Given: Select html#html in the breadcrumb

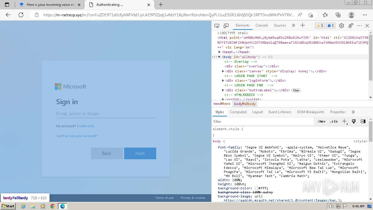Looking at the screenshot, I should coord(222,104).
